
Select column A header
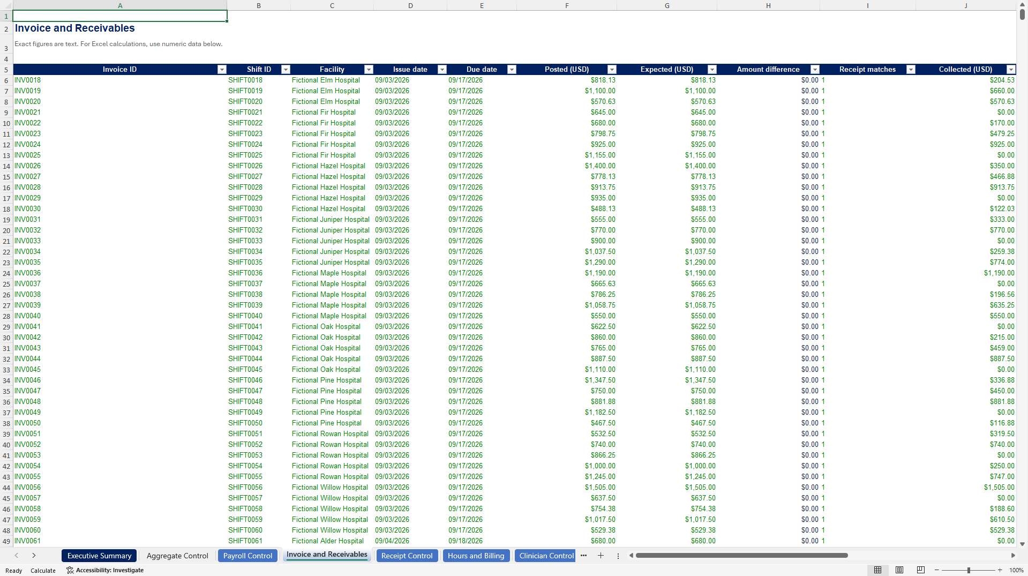120,5
